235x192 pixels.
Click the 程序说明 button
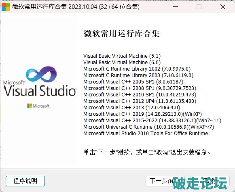(25, 181)
